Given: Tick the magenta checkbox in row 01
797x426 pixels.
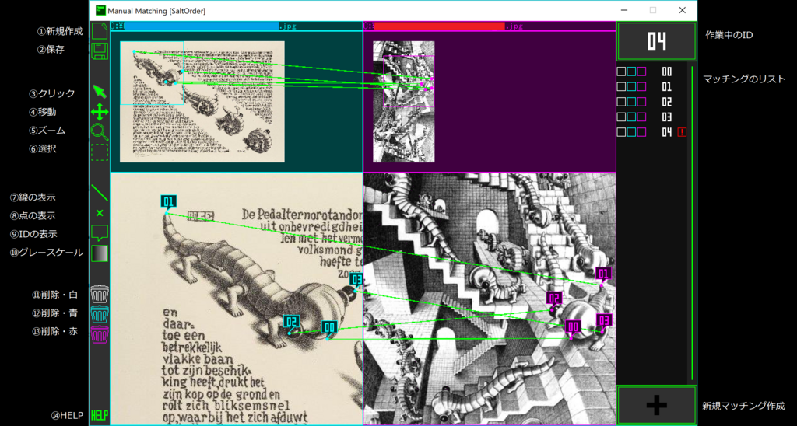Looking at the screenshot, I should click(x=641, y=87).
